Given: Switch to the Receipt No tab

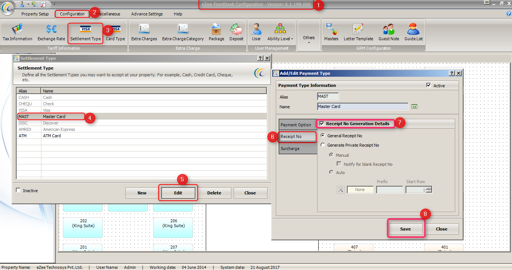Looking at the screenshot, I should point(298,137).
